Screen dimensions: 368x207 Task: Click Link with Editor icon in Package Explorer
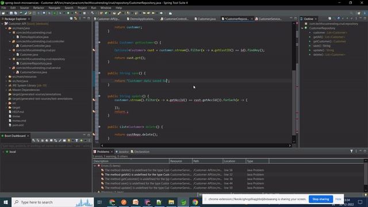pos(75,18)
